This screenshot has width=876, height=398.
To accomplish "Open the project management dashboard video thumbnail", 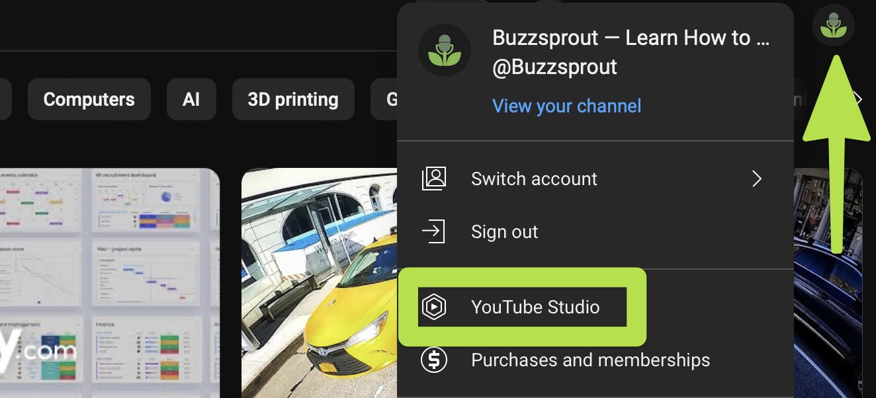I will click(109, 284).
